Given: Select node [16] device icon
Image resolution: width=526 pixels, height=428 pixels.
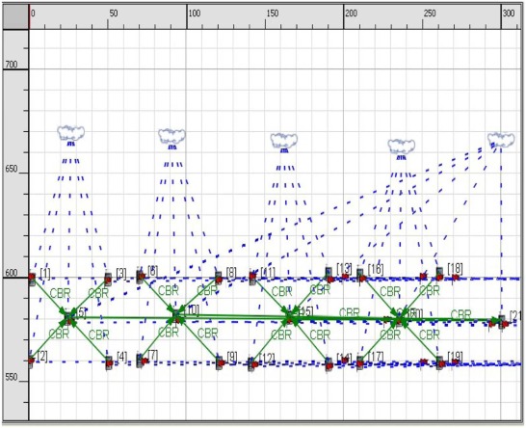Looking at the screenshot, I should pos(360,276).
